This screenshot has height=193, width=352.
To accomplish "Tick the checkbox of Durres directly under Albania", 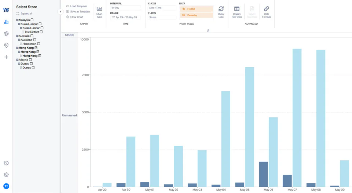I will [x=31, y=64].
